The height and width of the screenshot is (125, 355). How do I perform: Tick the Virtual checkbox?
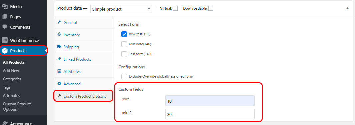point(175,8)
